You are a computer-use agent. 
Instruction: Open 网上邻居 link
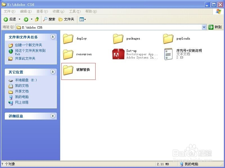pyautogui.click(x=22, y=102)
